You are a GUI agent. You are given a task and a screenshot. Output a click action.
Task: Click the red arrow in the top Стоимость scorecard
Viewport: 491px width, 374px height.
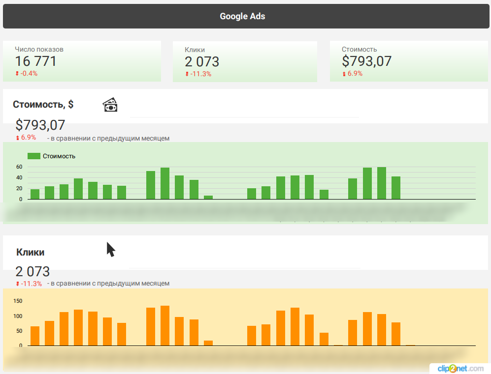[x=344, y=74]
